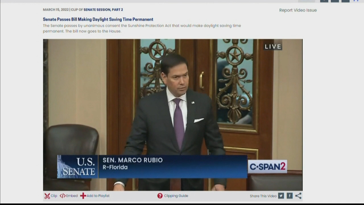The width and height of the screenshot is (364, 205).
Task: Select the Sunshine Protection Act description text
Action: coord(142,28)
